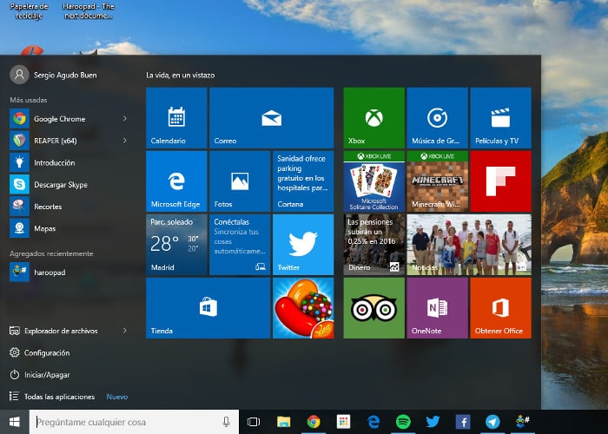The image size is (608, 434).
Task: Open the Fotos tile
Action: [x=240, y=181]
